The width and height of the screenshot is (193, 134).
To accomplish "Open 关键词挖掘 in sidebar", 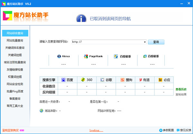I will [x=15, y=55].
